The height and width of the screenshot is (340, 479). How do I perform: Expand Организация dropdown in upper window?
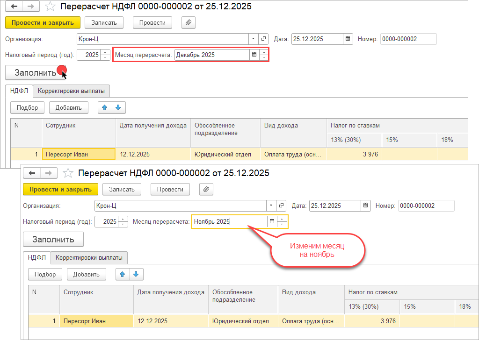point(253,39)
